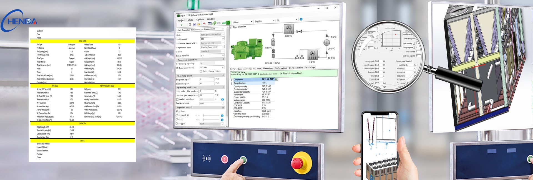Collapse the Capacity control section
The image size is (533, 180).
(223, 108)
